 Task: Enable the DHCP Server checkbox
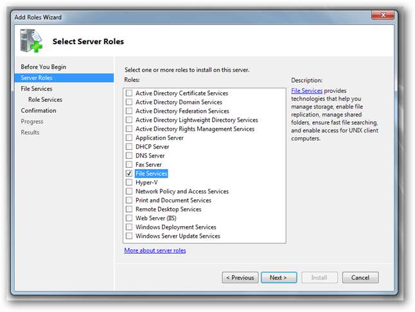tap(129, 147)
